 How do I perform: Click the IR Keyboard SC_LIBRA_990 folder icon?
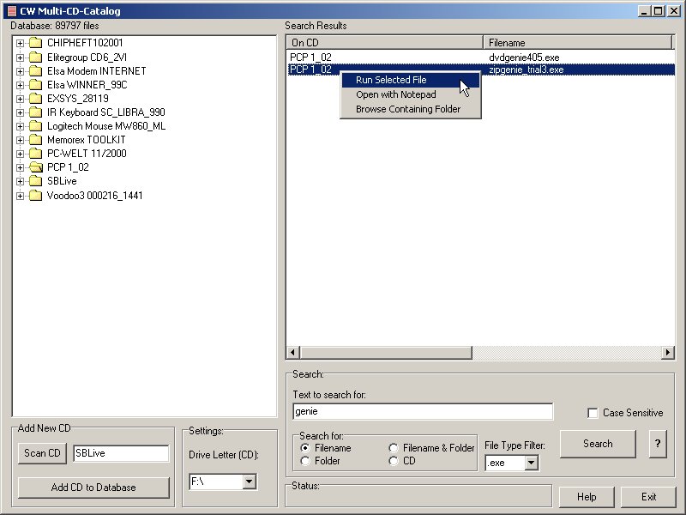point(35,112)
